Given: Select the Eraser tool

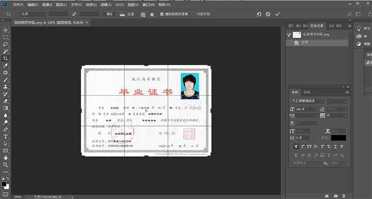Looking at the screenshot, I should (5, 101).
